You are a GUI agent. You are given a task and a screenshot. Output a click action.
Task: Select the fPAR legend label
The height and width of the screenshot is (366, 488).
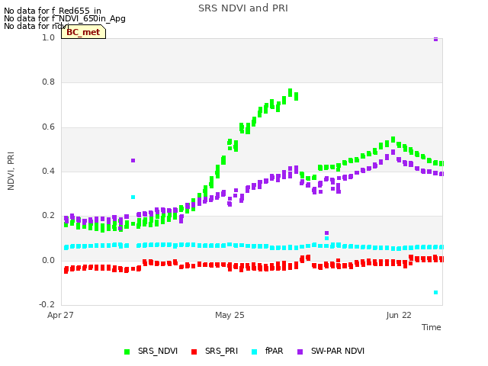pos(274,351)
